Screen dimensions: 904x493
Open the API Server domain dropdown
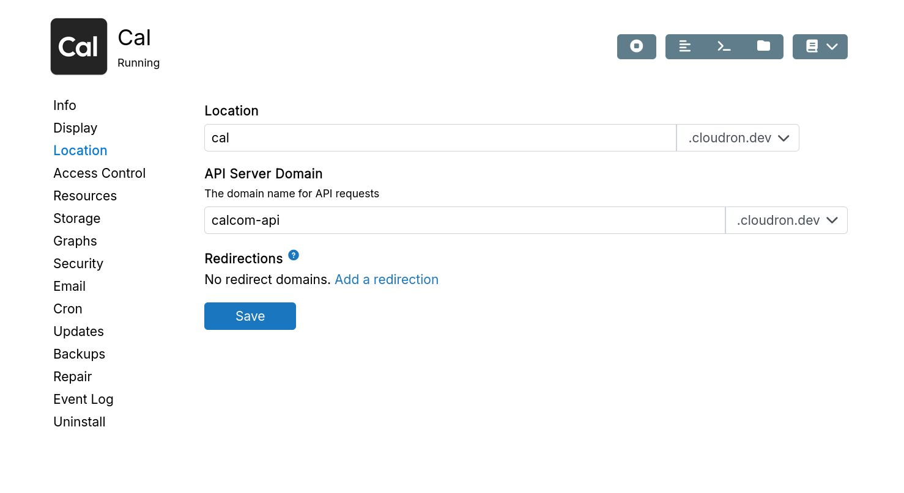(x=787, y=220)
